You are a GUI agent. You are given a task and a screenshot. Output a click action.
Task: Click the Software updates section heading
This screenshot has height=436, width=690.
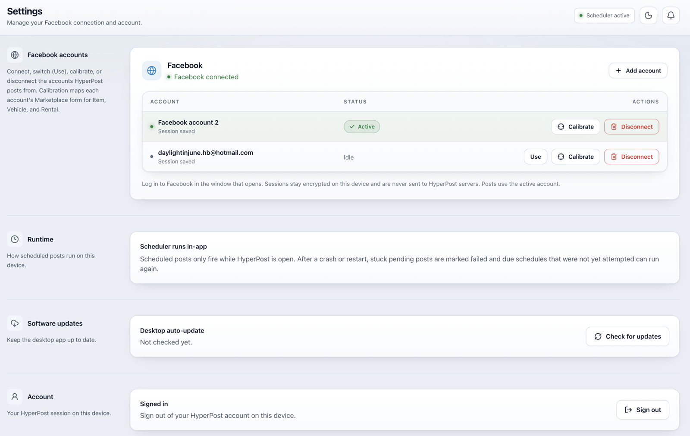pyautogui.click(x=55, y=323)
